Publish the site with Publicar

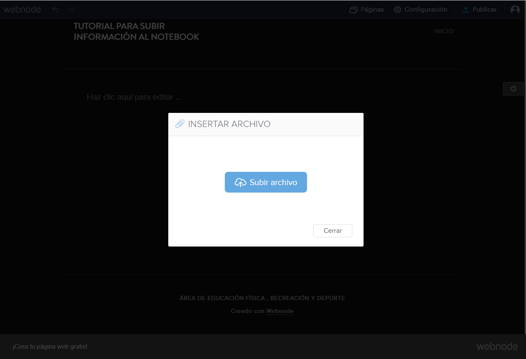coord(479,10)
